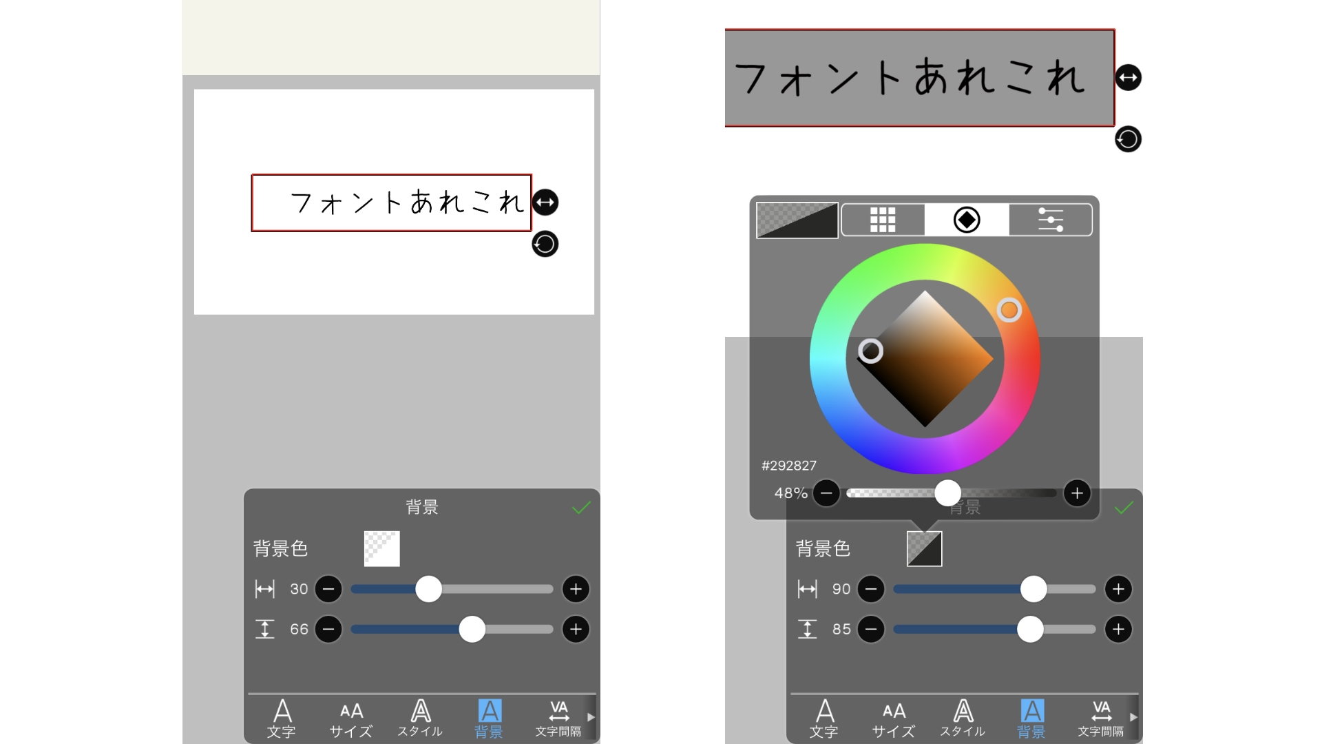Tap the フォントあれこれ text object
The image size is (1322, 744).
916,78
